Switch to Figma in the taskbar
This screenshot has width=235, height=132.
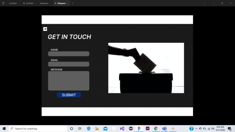coord(139,129)
